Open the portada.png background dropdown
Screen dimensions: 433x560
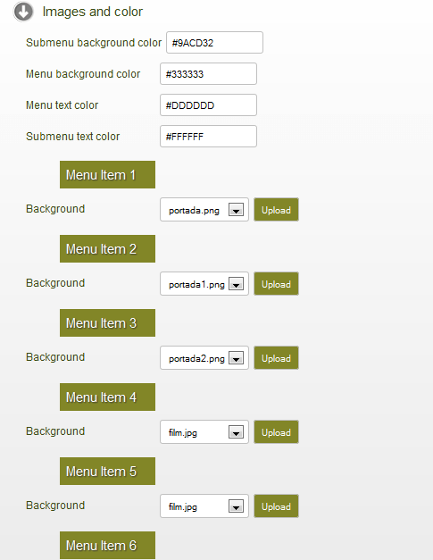pyautogui.click(x=204, y=210)
